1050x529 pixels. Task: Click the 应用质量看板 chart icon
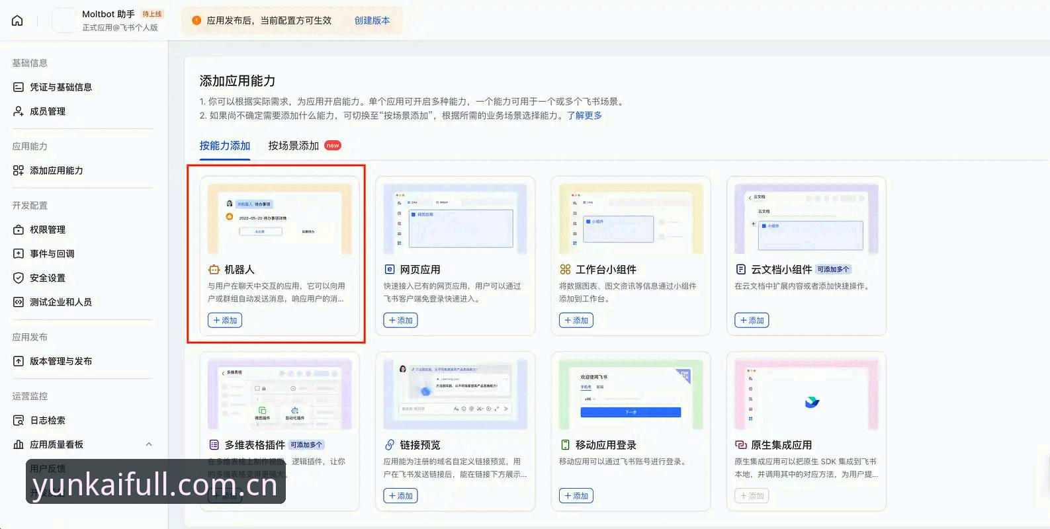pos(19,444)
